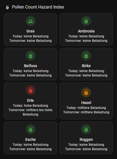Screen dimensions: 117x159
Task: Click the Pollen Count Hazard Index title
Action: [x=38, y=7]
